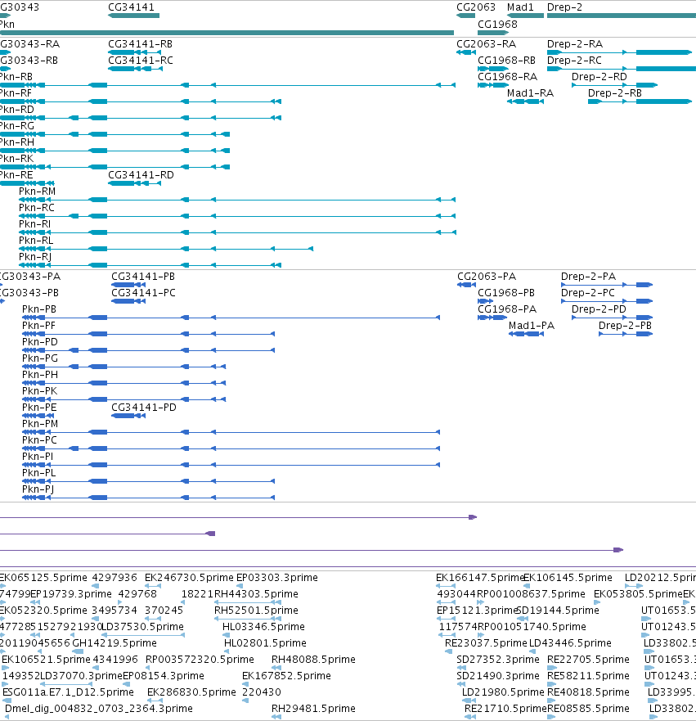Image resolution: width=696 pixels, height=721 pixels.
Task: Select protein CG2063-PA
Action: pos(487,277)
